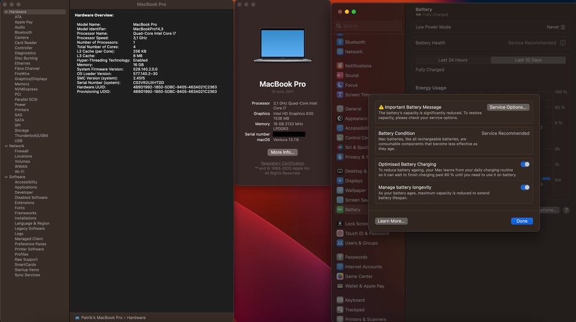The image size is (576, 322).
Task: Select Bluetooth in System Information hardware list
Action: [23, 32]
